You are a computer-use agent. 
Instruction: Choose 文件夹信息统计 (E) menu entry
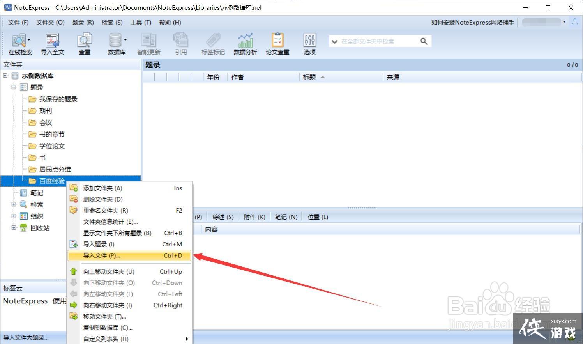click(129, 222)
